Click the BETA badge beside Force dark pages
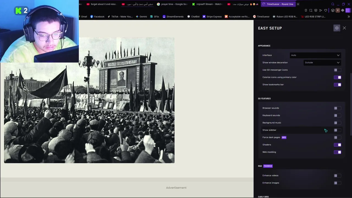Screen dimensions: 352x198 284,137
